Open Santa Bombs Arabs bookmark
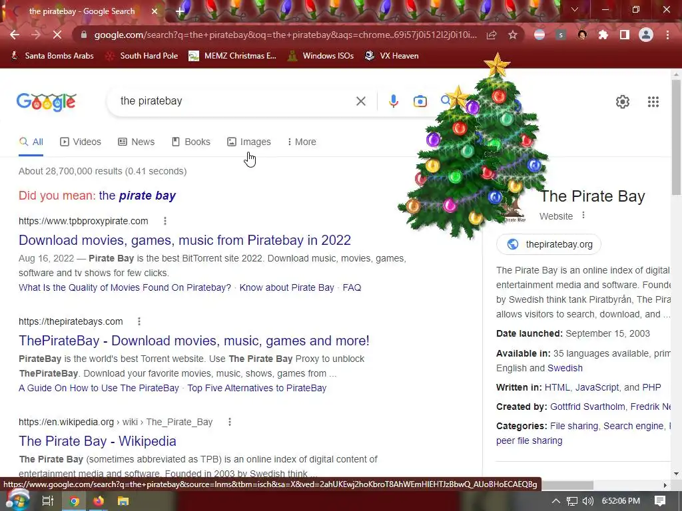682x511 pixels. point(52,56)
